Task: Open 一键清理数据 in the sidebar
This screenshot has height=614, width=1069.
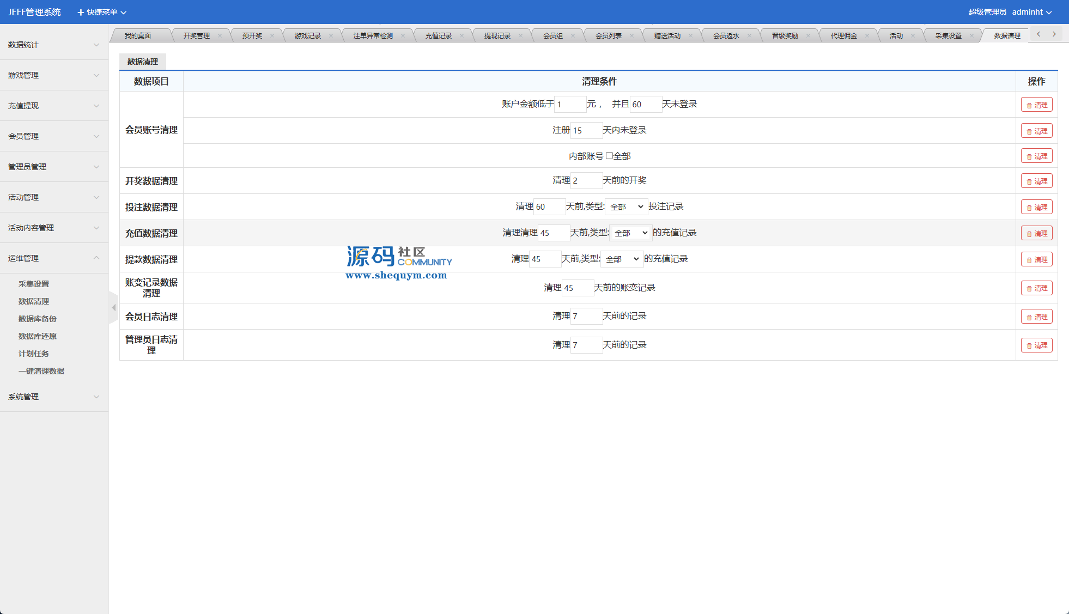Action: pyautogui.click(x=41, y=371)
